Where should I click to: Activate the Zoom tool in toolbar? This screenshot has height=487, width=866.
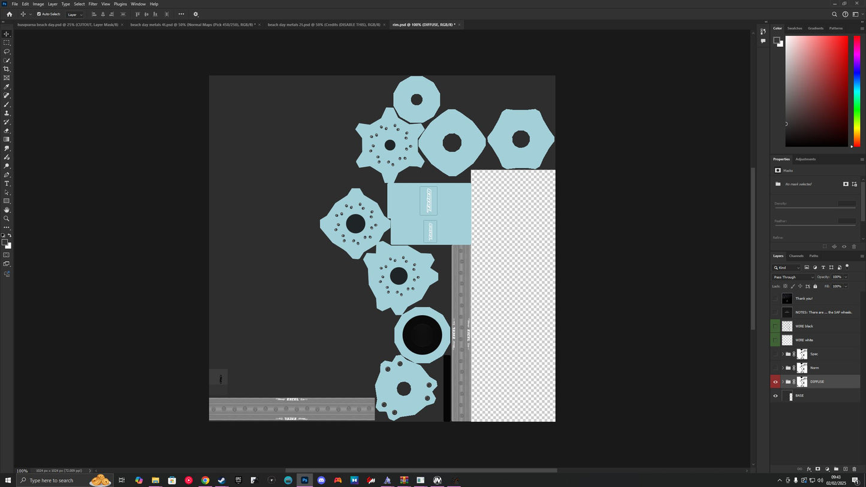coord(7,219)
